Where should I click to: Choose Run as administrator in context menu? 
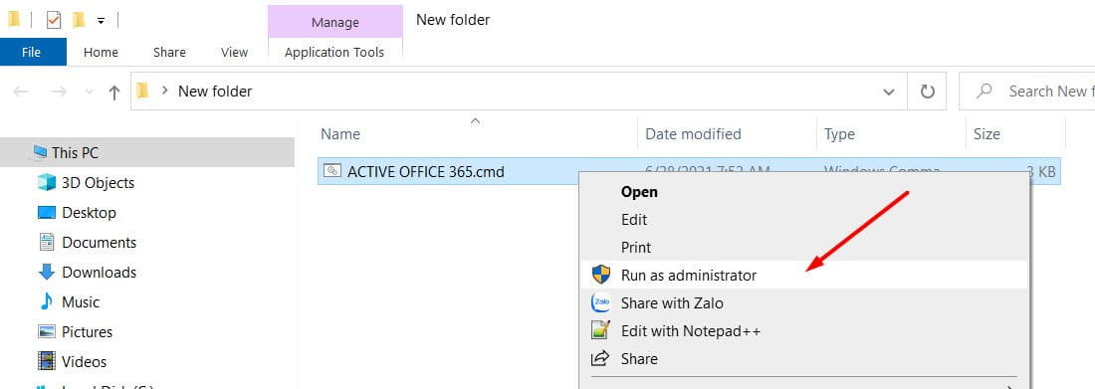point(803,276)
